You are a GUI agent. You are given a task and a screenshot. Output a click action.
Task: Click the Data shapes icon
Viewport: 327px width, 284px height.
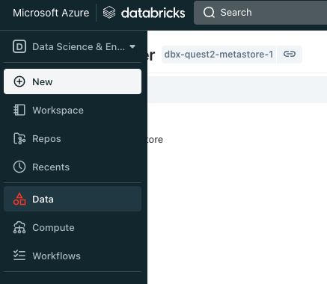pyautogui.click(x=19, y=199)
